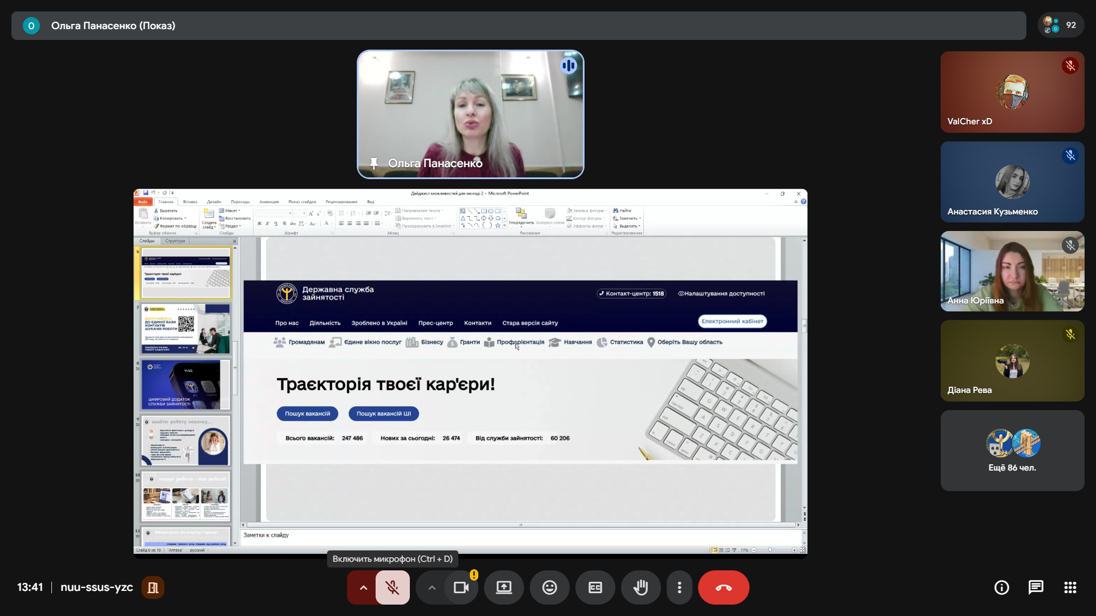Click the pinned Ольга Панасенко video tile
Screen dimensions: 1096x616
pyautogui.click(x=470, y=114)
